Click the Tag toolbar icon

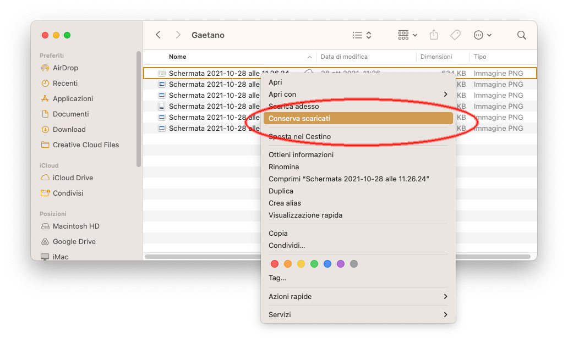455,35
